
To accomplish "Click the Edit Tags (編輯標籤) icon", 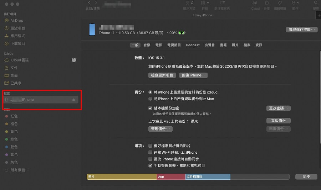I will [x=280, y=3].
